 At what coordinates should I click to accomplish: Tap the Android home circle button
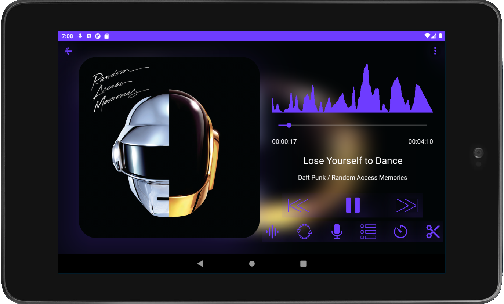(x=252, y=264)
